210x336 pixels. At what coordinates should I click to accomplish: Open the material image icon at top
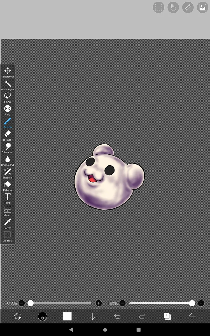[202, 7]
